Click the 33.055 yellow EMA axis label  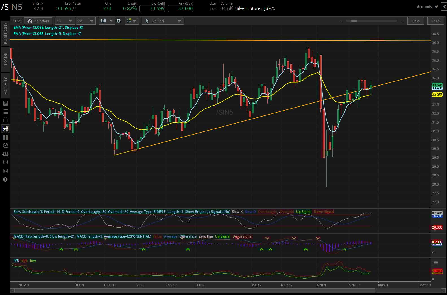pos(437,95)
